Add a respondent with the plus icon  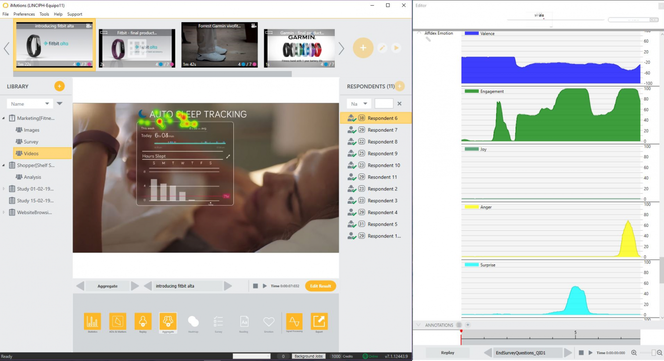(400, 86)
